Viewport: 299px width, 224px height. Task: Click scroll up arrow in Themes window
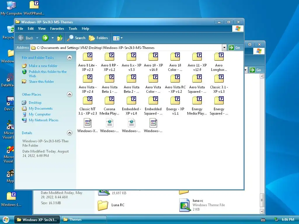tap(262, 76)
